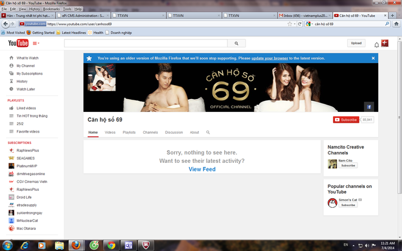Open notifications bell icon

376,44
